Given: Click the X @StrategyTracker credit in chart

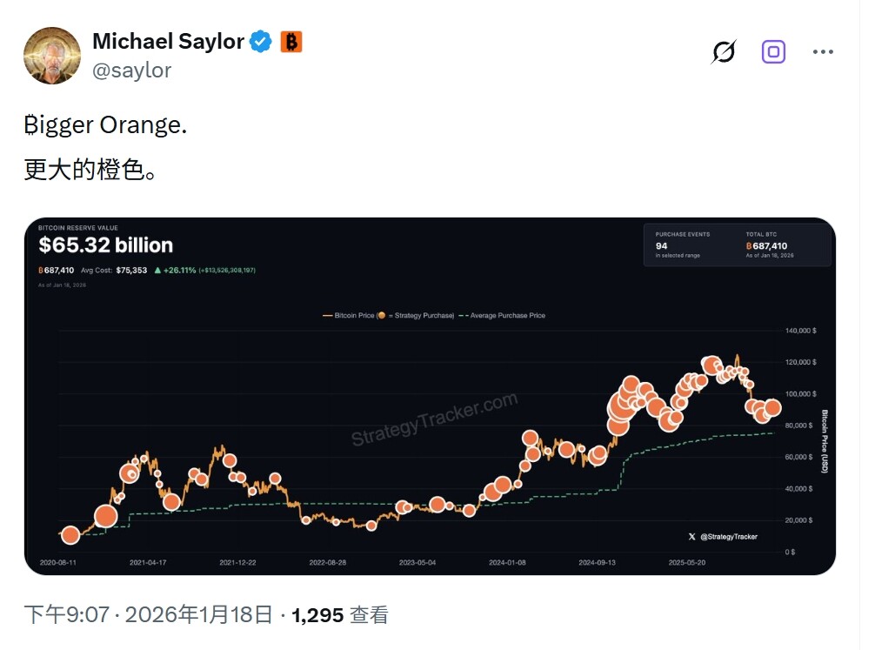Looking at the screenshot, I should coord(723,537).
